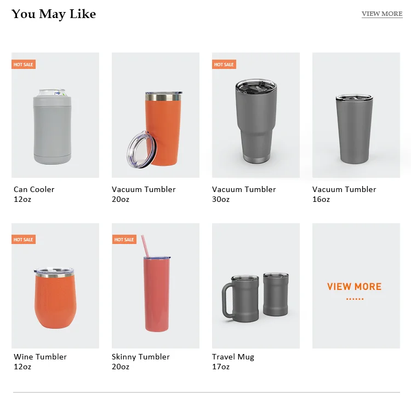Click the Vacuum Tumbler 16oz title
The image size is (411, 395).
pos(344,194)
